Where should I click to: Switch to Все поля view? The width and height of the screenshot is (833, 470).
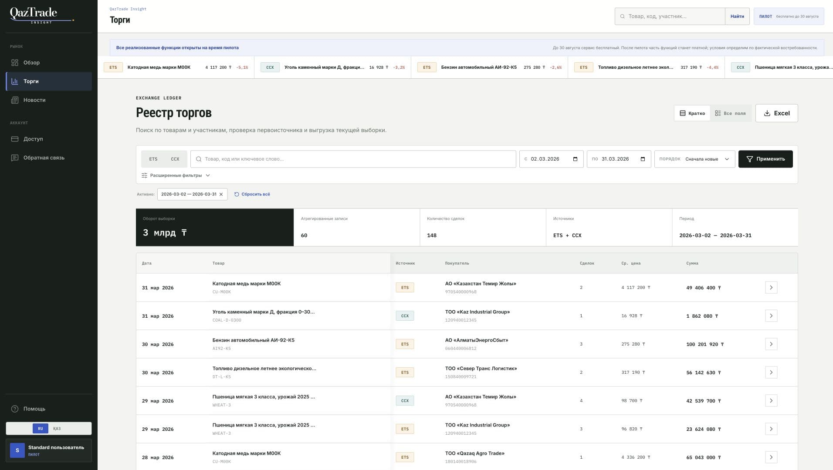(730, 113)
